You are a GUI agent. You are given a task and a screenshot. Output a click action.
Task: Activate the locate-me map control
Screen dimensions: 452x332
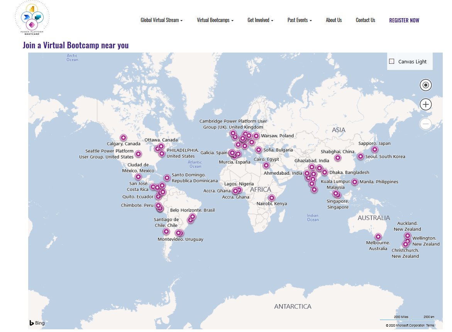coord(425,85)
